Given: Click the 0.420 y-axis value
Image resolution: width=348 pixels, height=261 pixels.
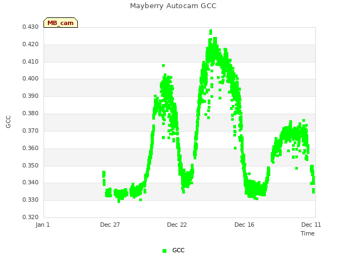Looking at the screenshot, I should click(30, 44).
